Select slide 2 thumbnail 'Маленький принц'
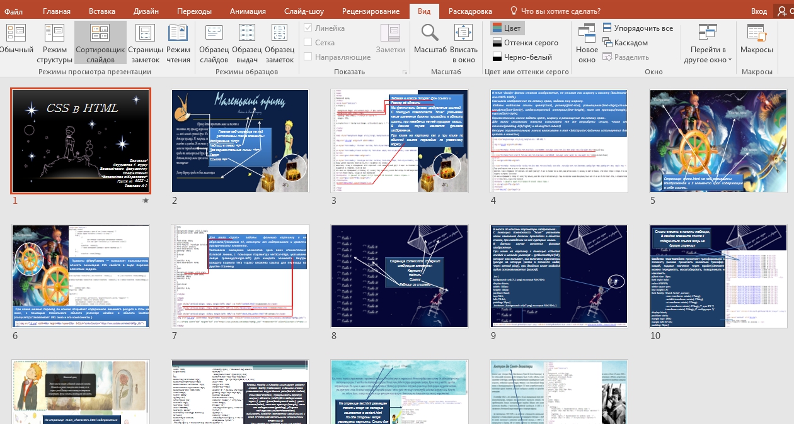 tap(240, 140)
